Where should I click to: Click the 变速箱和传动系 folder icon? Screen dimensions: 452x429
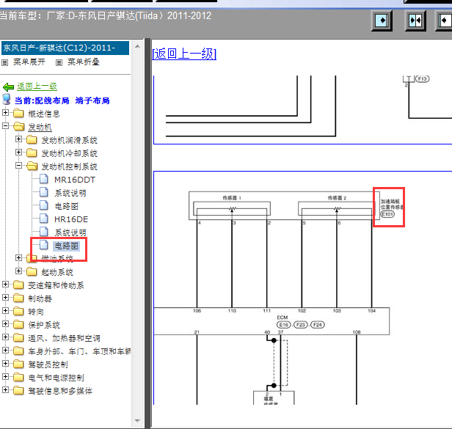[18, 285]
